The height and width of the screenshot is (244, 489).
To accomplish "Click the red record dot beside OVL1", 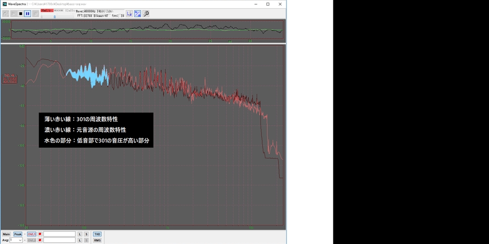I will pos(40,234).
